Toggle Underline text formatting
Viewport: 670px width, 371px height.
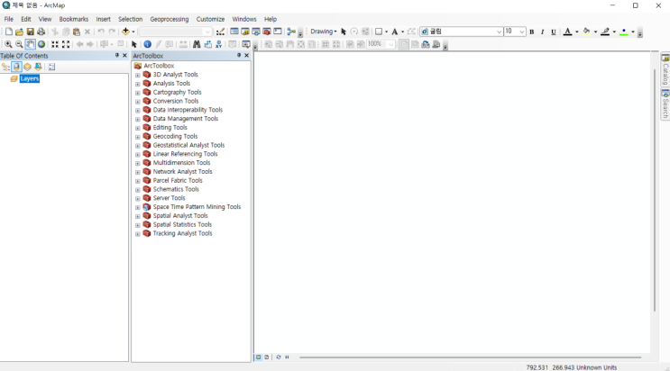pyautogui.click(x=554, y=32)
